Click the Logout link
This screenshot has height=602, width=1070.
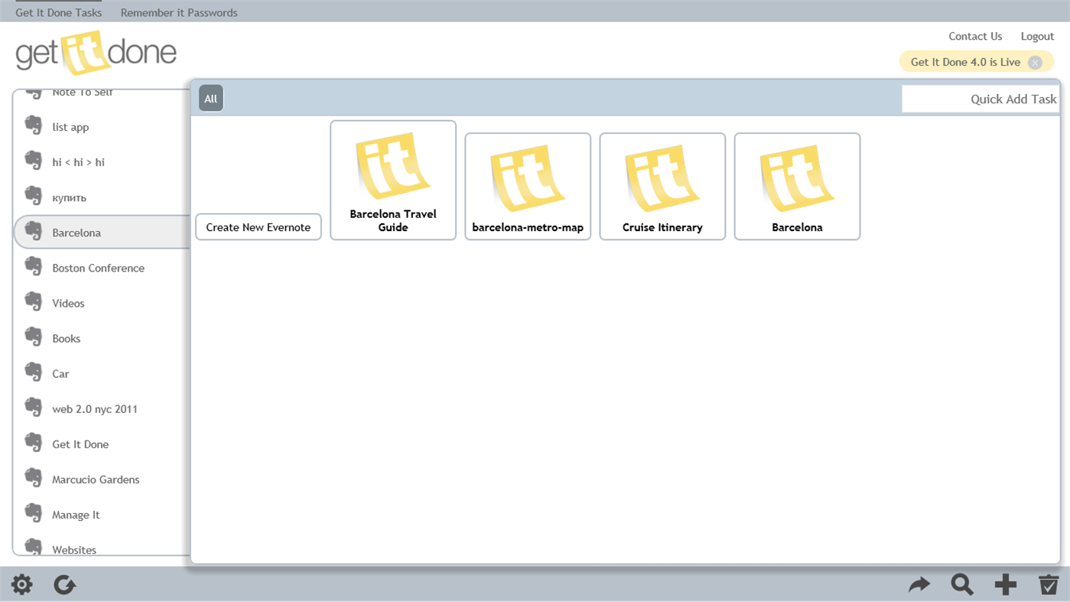pos(1037,36)
